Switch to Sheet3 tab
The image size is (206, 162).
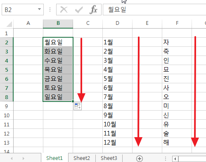tap(109, 158)
